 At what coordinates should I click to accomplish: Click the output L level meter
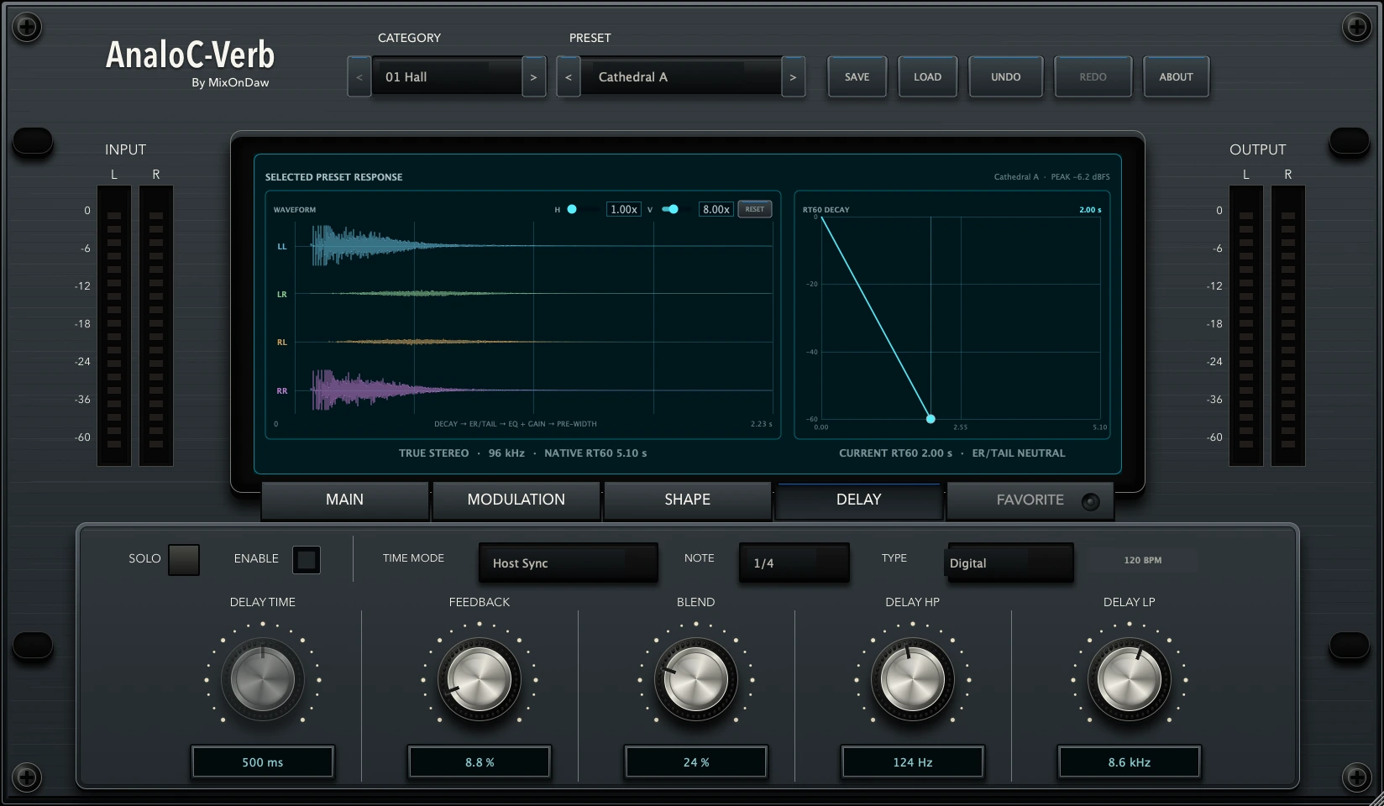[1246, 326]
